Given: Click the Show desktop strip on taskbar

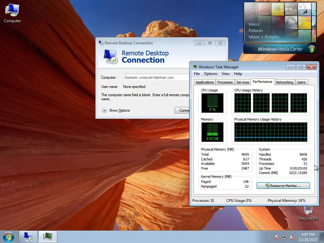Looking at the screenshot, I should coord(322,237).
